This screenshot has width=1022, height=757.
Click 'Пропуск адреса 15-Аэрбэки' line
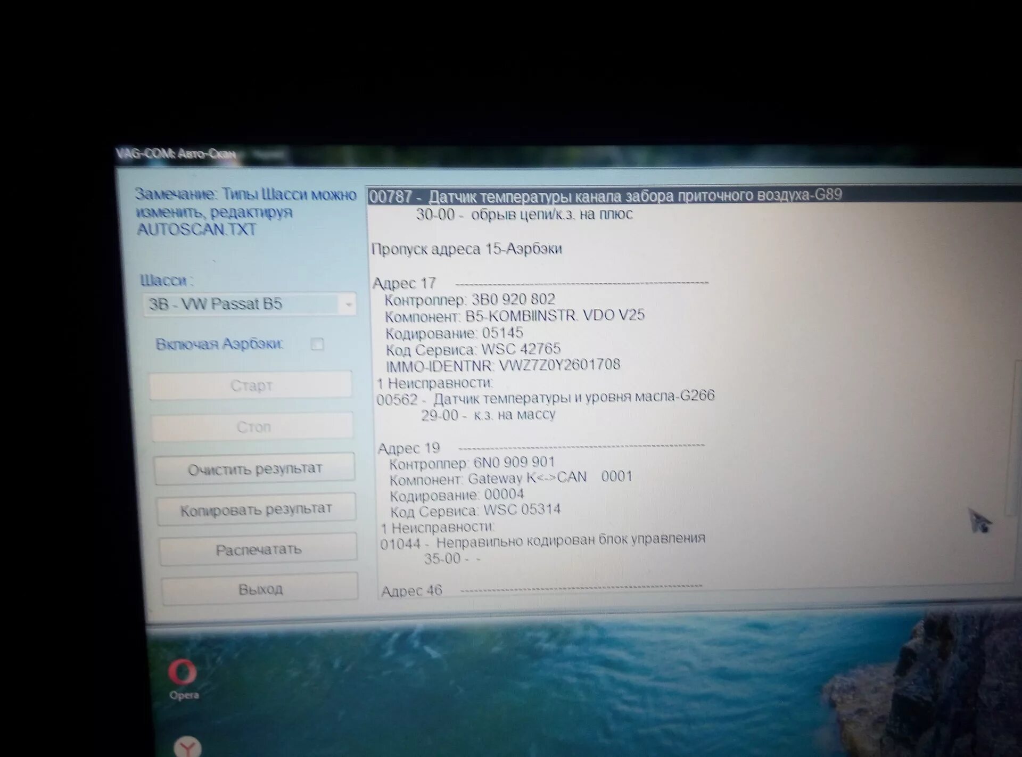pos(466,249)
